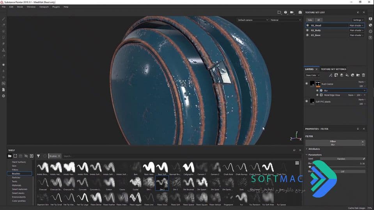Viewport: 374px width, 210px height.
Task: Remove the Brushes filter tag in Shelf
Action: 59,156
